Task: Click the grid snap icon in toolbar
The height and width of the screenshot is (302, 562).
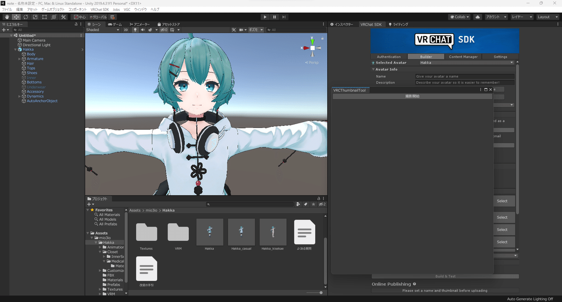Action: tap(113, 17)
